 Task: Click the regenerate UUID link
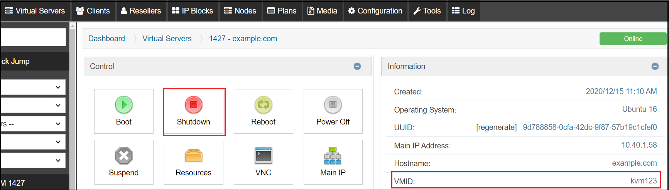[x=496, y=128]
